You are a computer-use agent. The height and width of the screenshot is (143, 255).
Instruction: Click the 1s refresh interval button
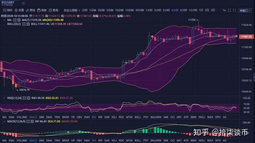point(224,10)
